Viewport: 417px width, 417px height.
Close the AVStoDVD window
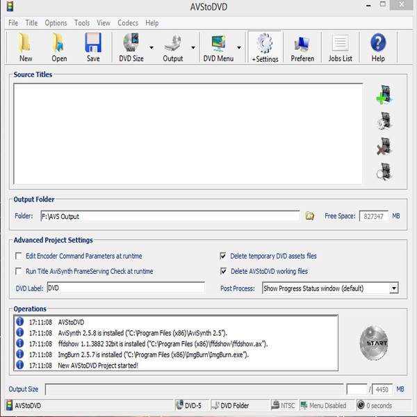point(401,5)
